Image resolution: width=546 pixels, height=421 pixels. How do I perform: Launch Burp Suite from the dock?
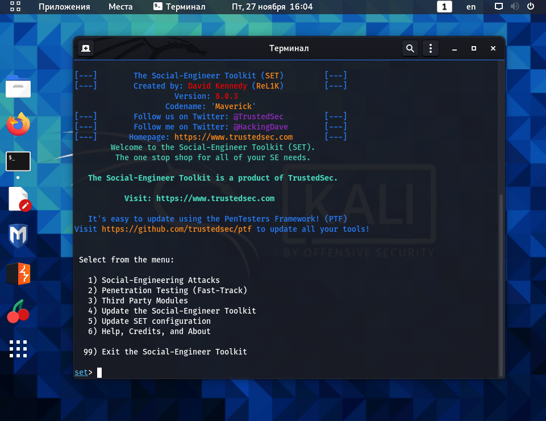click(x=18, y=274)
